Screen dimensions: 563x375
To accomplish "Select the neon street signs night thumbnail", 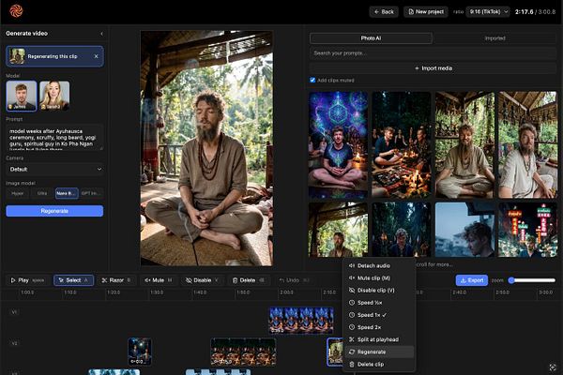I will [x=527, y=230].
